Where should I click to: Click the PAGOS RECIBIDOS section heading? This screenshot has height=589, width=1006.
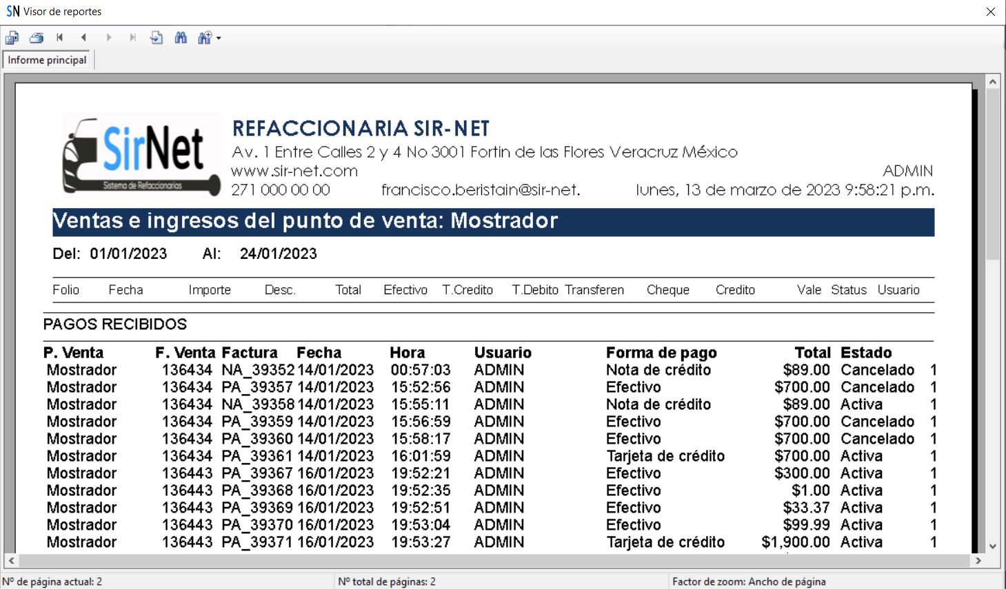pyautogui.click(x=115, y=324)
